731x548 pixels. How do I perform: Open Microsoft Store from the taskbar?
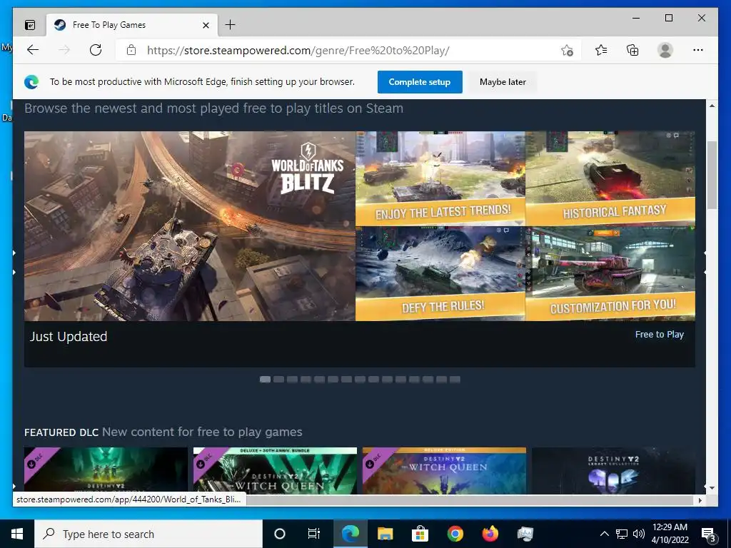pyautogui.click(x=420, y=534)
